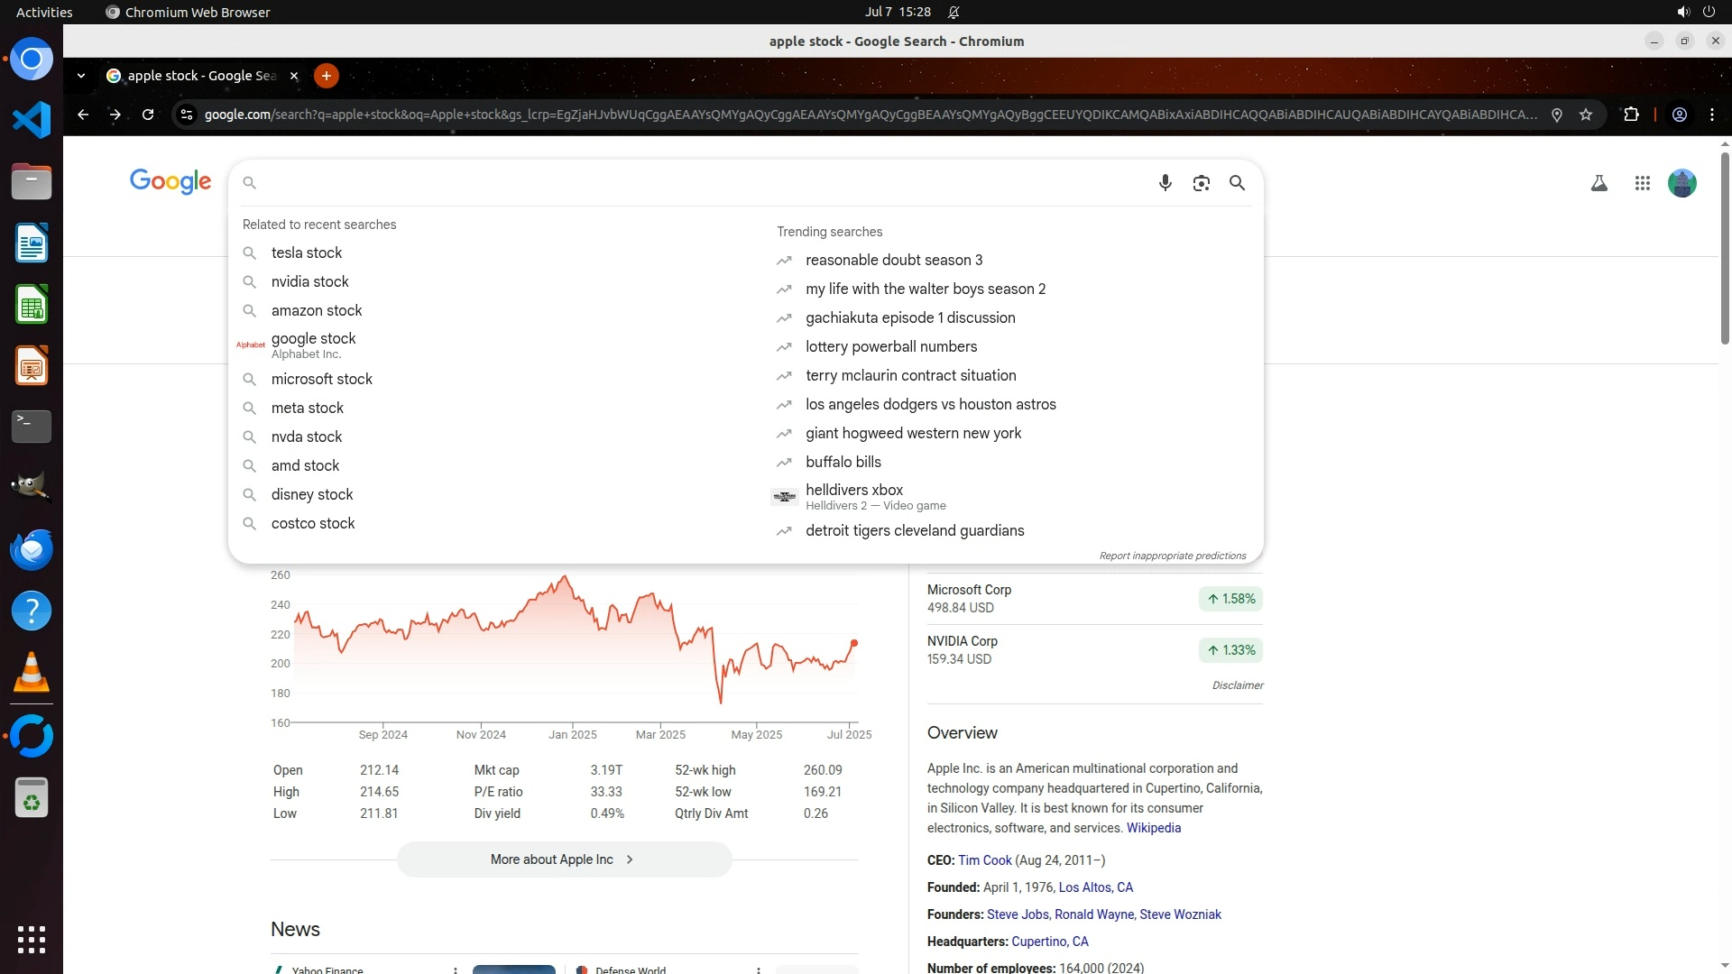Choose the tesla stock suggestion
1732x974 pixels.
coord(306,253)
